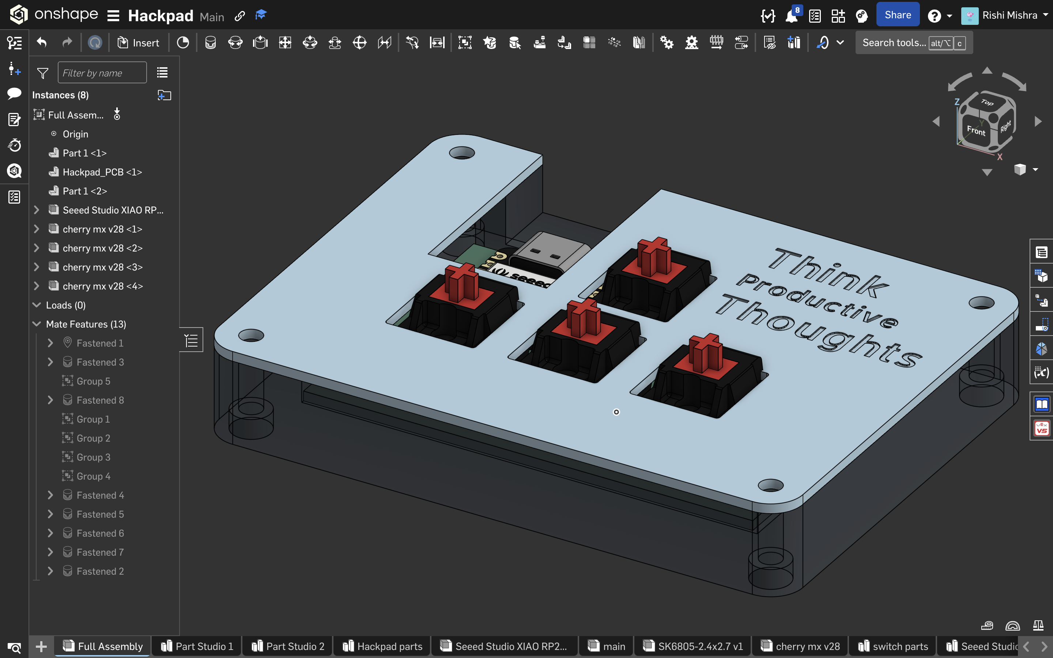The height and width of the screenshot is (658, 1053).
Task: Switch to the Hackpad parts tab
Action: tap(382, 646)
